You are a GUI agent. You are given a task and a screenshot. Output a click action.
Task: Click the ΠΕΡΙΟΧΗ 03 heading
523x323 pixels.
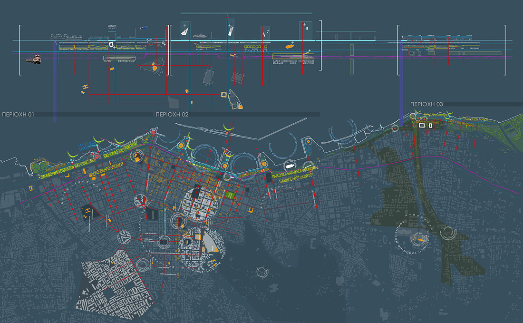click(x=426, y=104)
